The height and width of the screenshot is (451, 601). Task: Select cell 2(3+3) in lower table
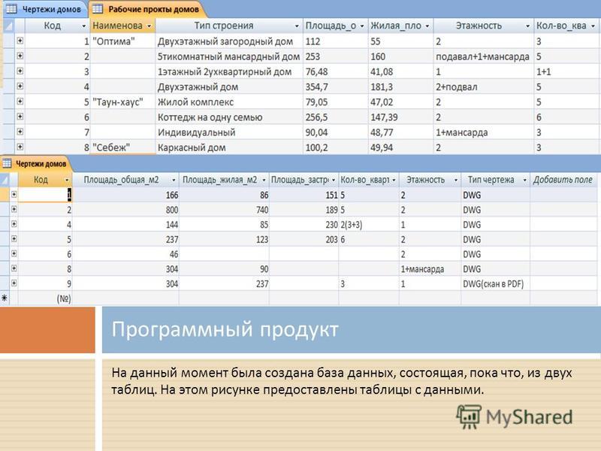[369, 225]
